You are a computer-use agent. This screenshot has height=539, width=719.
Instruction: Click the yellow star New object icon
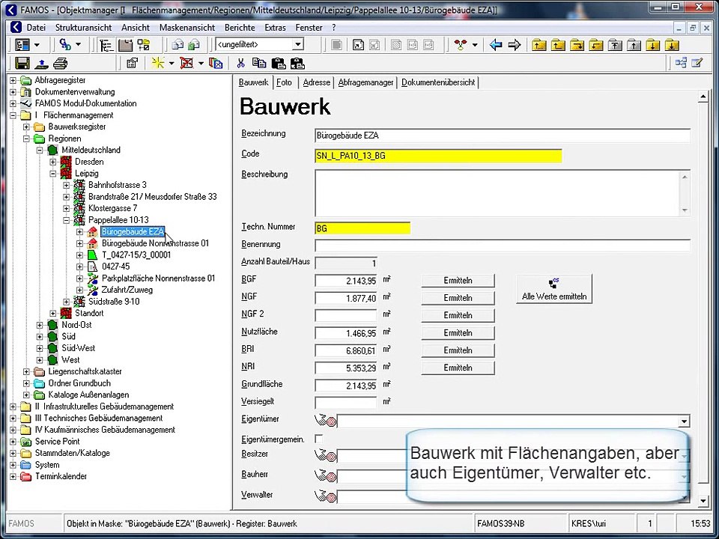[158, 64]
